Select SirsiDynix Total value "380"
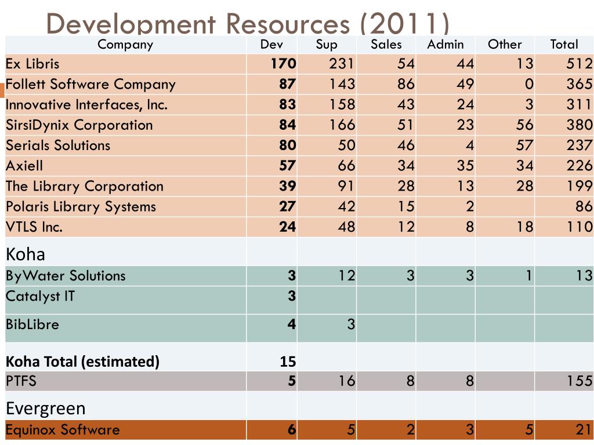Screen dimensions: 594x445 click(x=579, y=125)
